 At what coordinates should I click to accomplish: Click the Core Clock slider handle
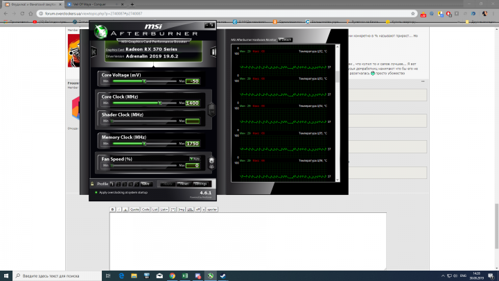[x=160, y=103]
